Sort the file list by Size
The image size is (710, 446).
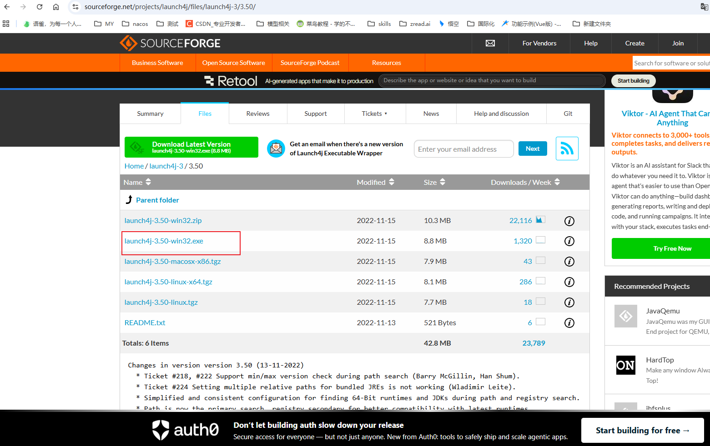434,182
